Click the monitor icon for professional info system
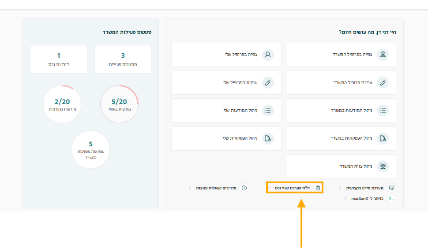428x248 pixels. point(391,188)
